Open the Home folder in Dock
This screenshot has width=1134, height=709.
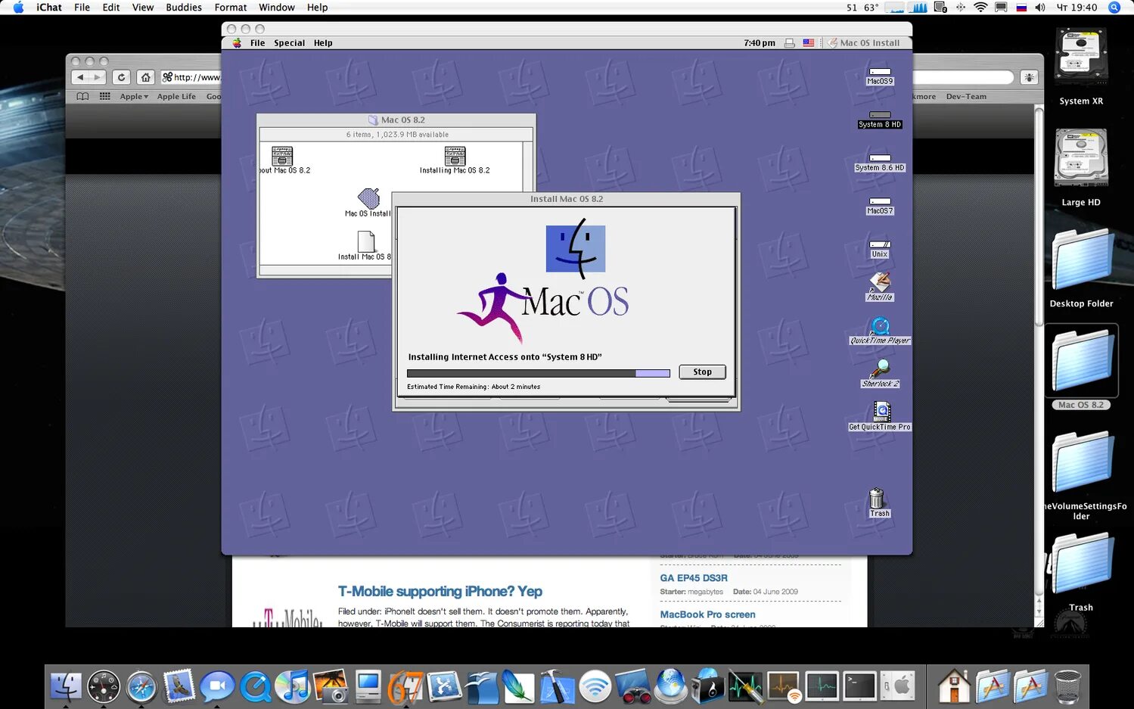pyautogui.click(x=954, y=686)
